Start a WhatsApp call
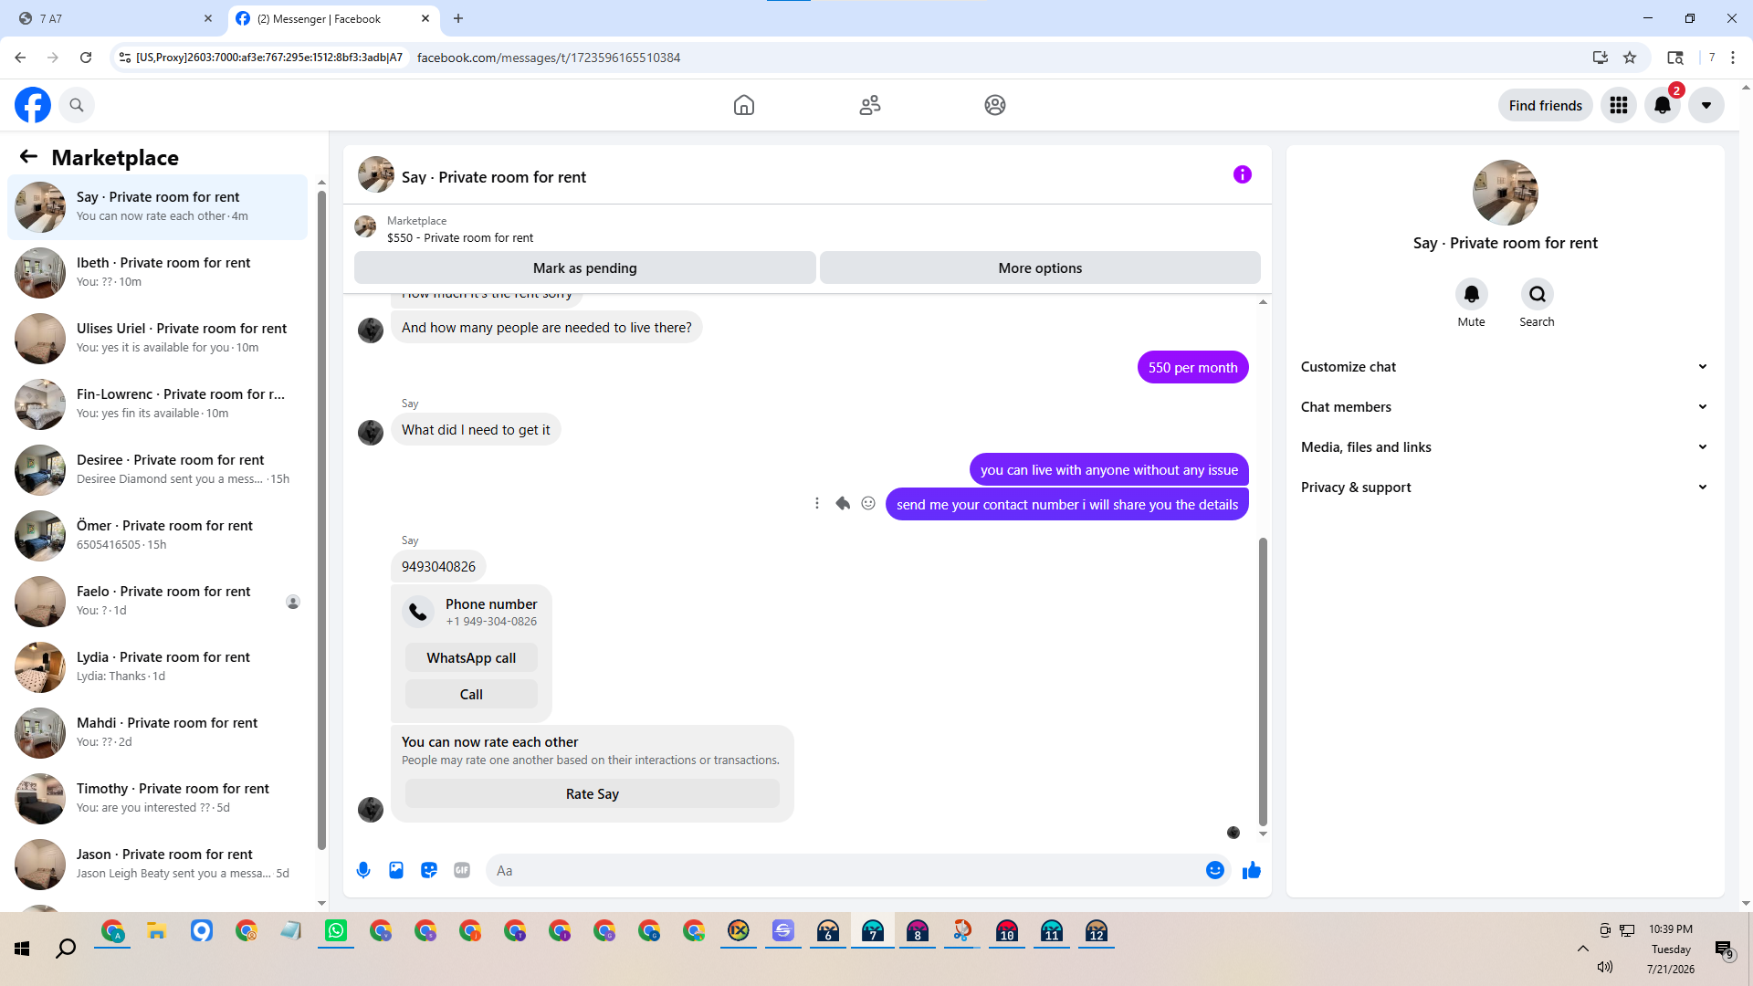The height and width of the screenshot is (986, 1753). click(471, 658)
